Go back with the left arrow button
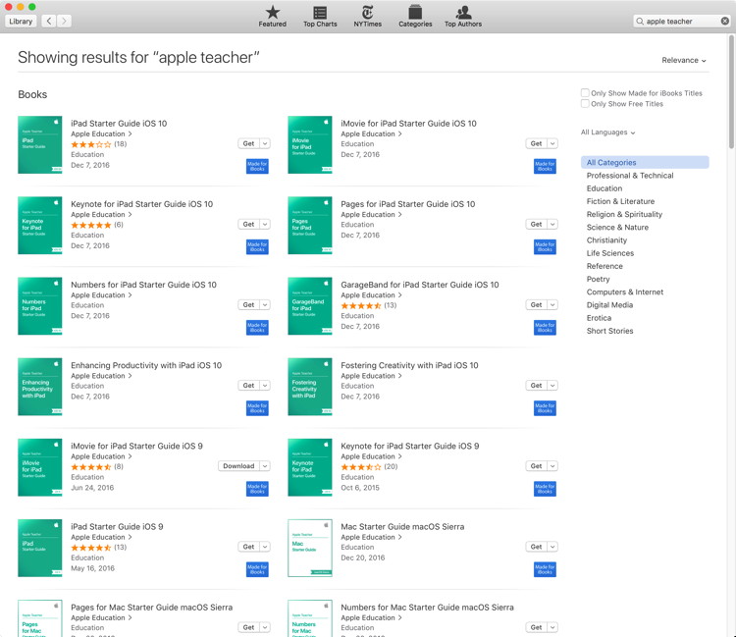Screen dimensions: 736x637 [x=49, y=22]
